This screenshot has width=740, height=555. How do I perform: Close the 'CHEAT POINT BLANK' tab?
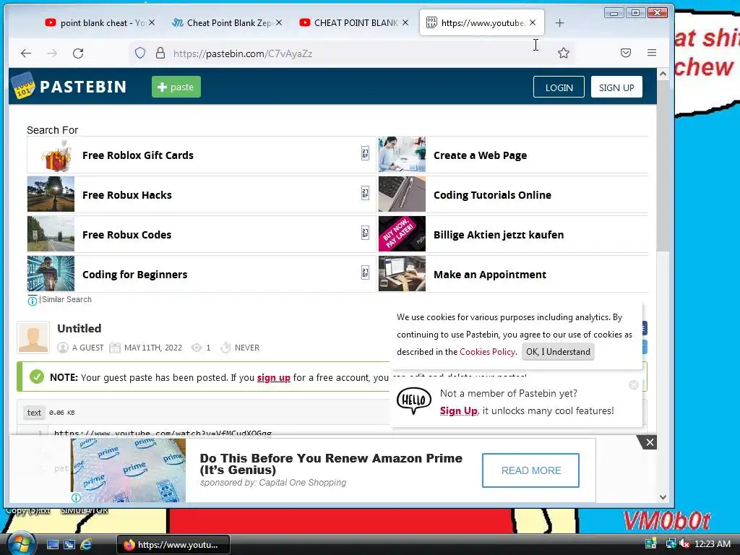tap(405, 22)
